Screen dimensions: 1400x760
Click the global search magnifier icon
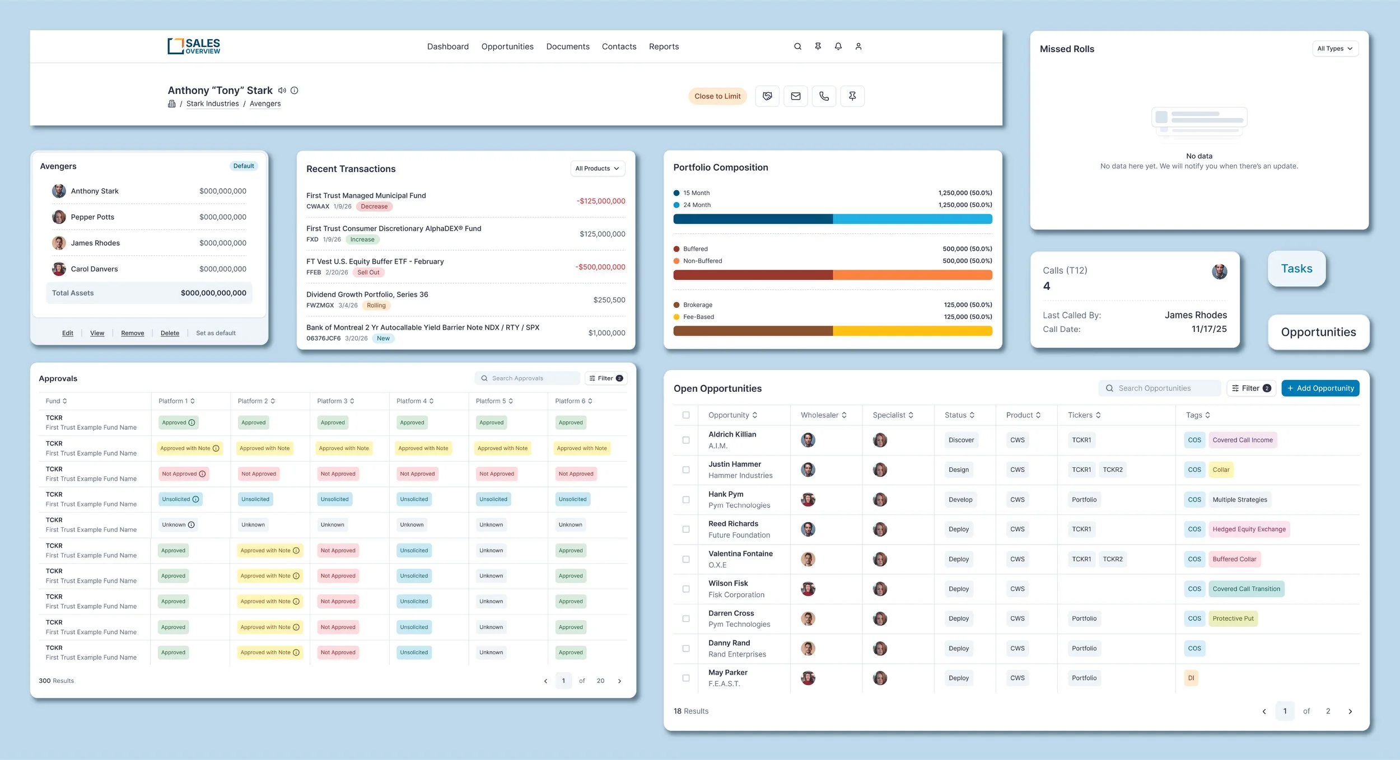pos(797,46)
